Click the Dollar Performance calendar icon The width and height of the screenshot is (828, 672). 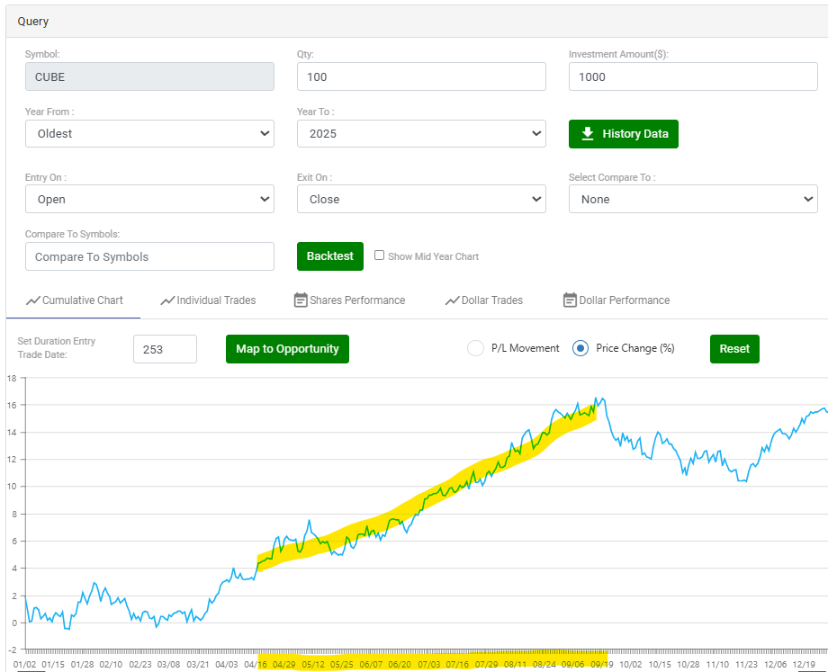[569, 300]
